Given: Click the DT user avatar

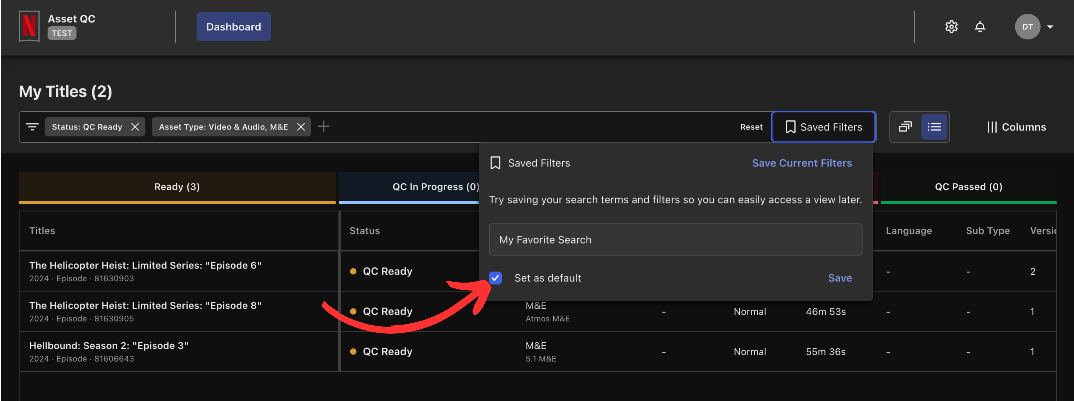Looking at the screenshot, I should coord(1027,27).
